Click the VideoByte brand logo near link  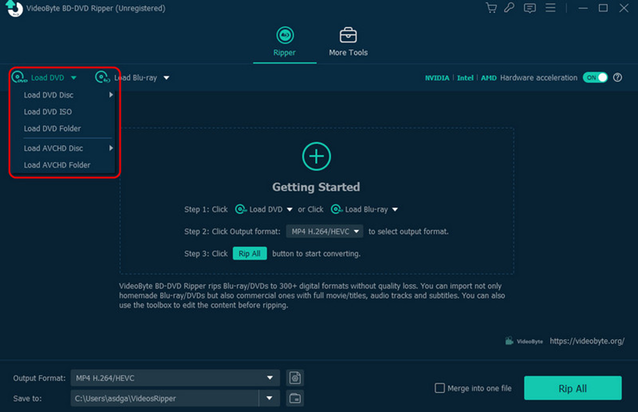pyautogui.click(x=524, y=341)
